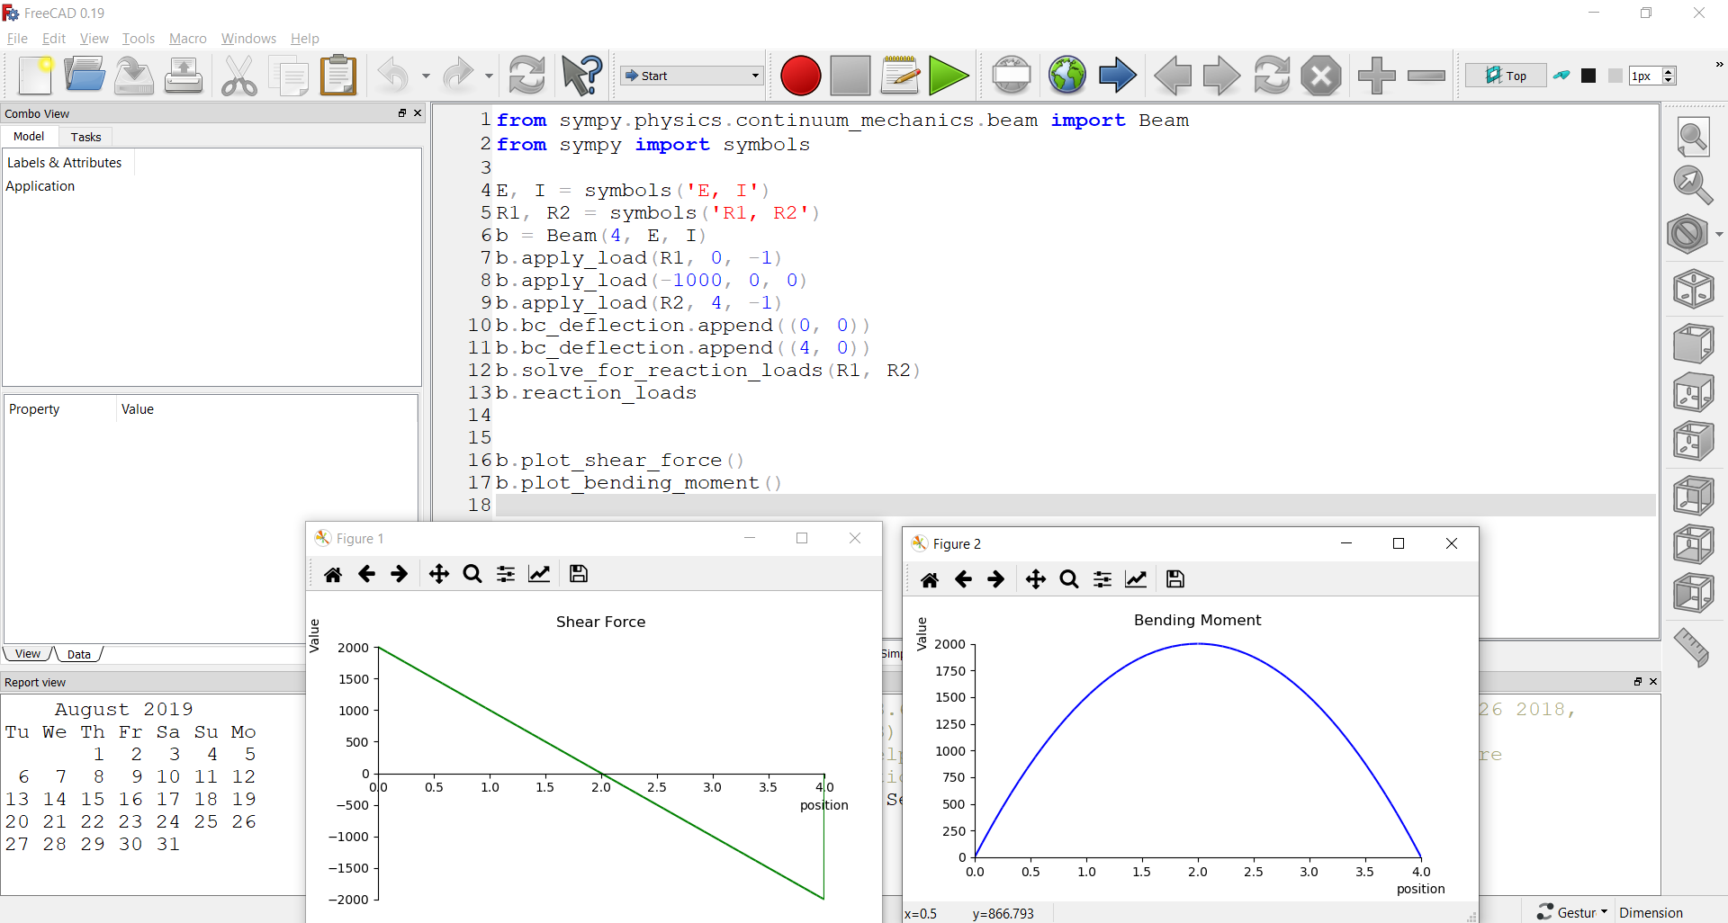Screen dimensions: 1728x923
Task: Open the Start workbench dropdown
Action: 691,76
